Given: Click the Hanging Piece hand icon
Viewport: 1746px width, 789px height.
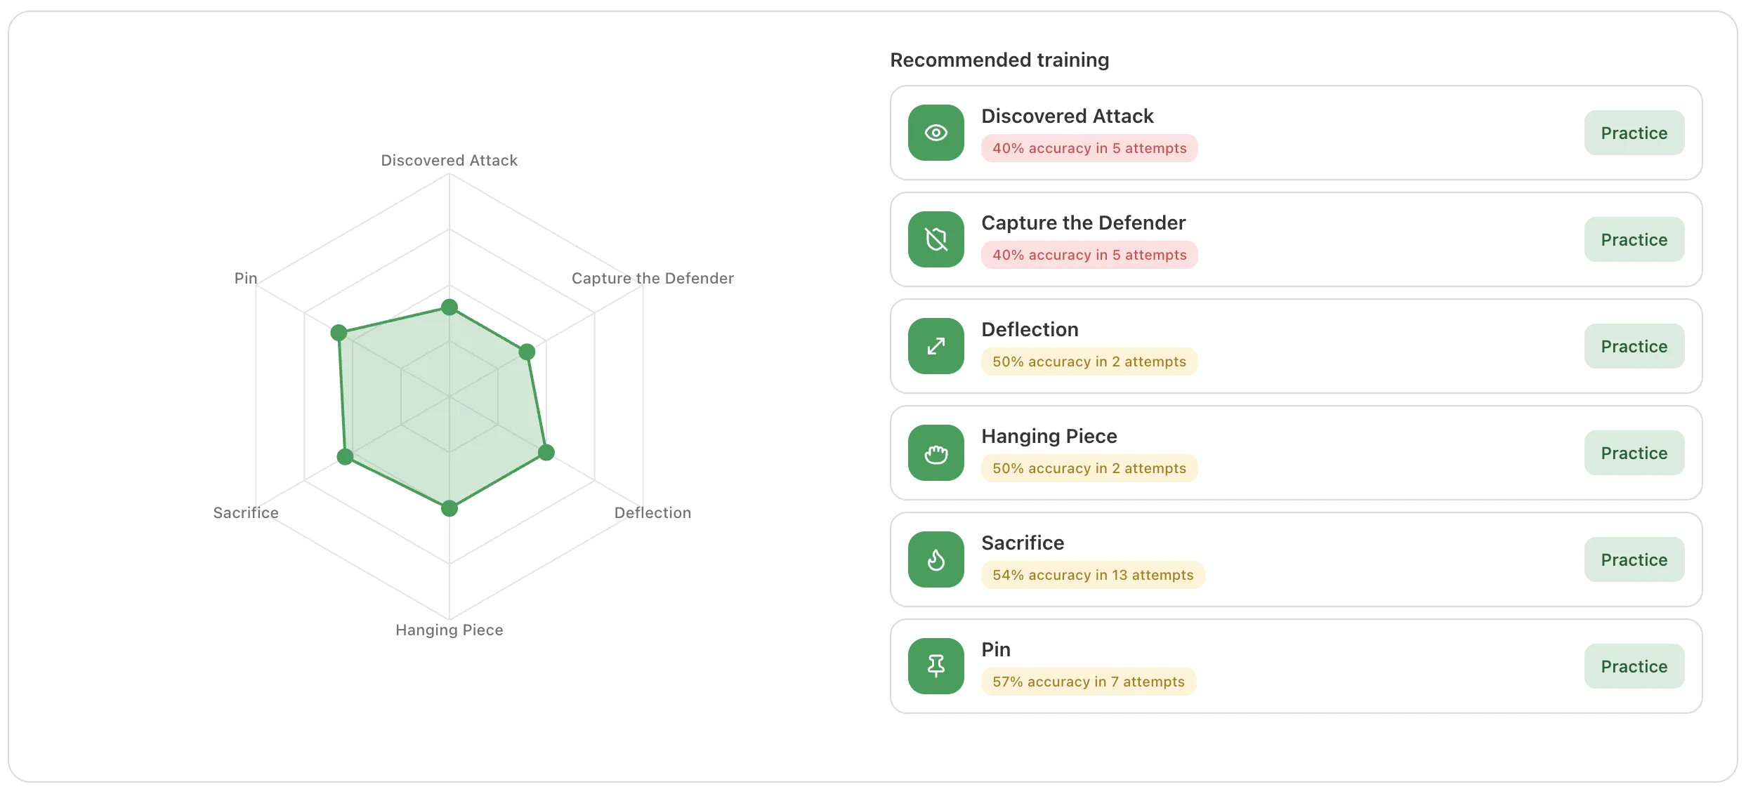Looking at the screenshot, I should click(x=936, y=453).
